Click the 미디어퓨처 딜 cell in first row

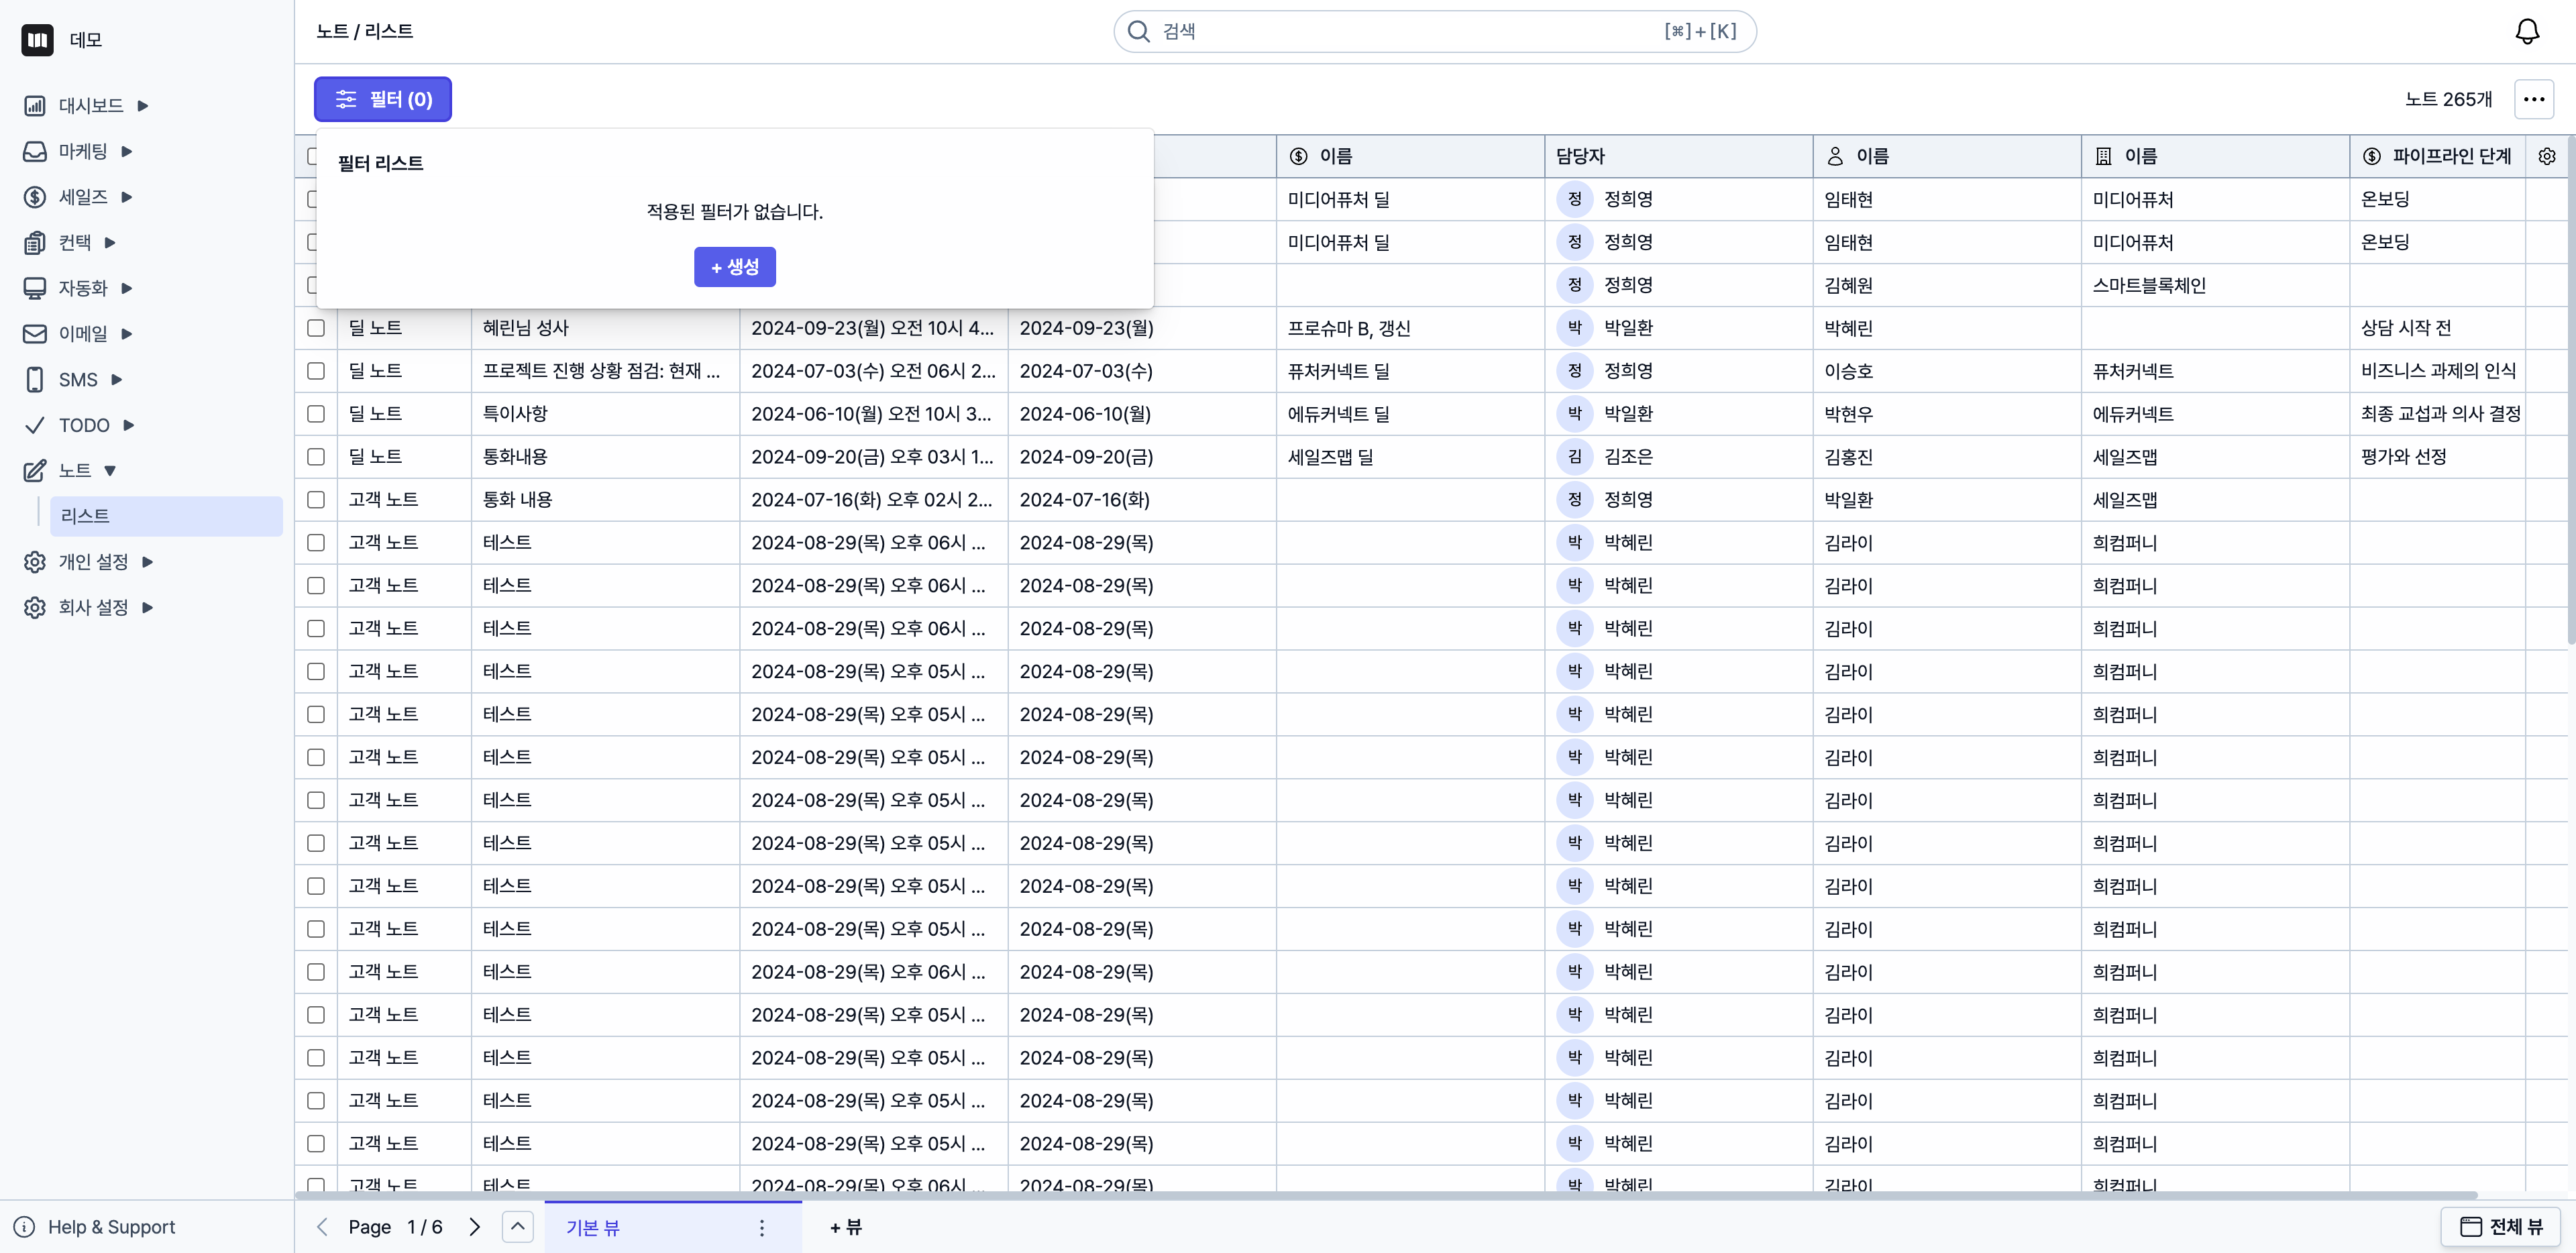coord(1410,200)
